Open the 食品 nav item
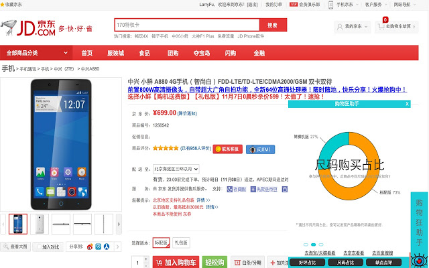The height and width of the screenshot is (268, 429). click(x=145, y=53)
